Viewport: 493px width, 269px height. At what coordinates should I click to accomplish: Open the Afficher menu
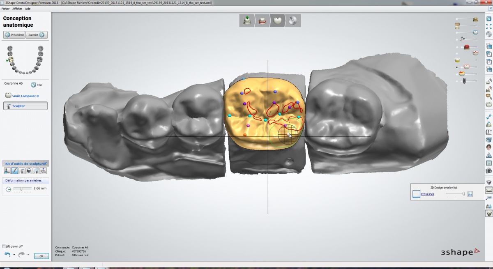click(17, 8)
